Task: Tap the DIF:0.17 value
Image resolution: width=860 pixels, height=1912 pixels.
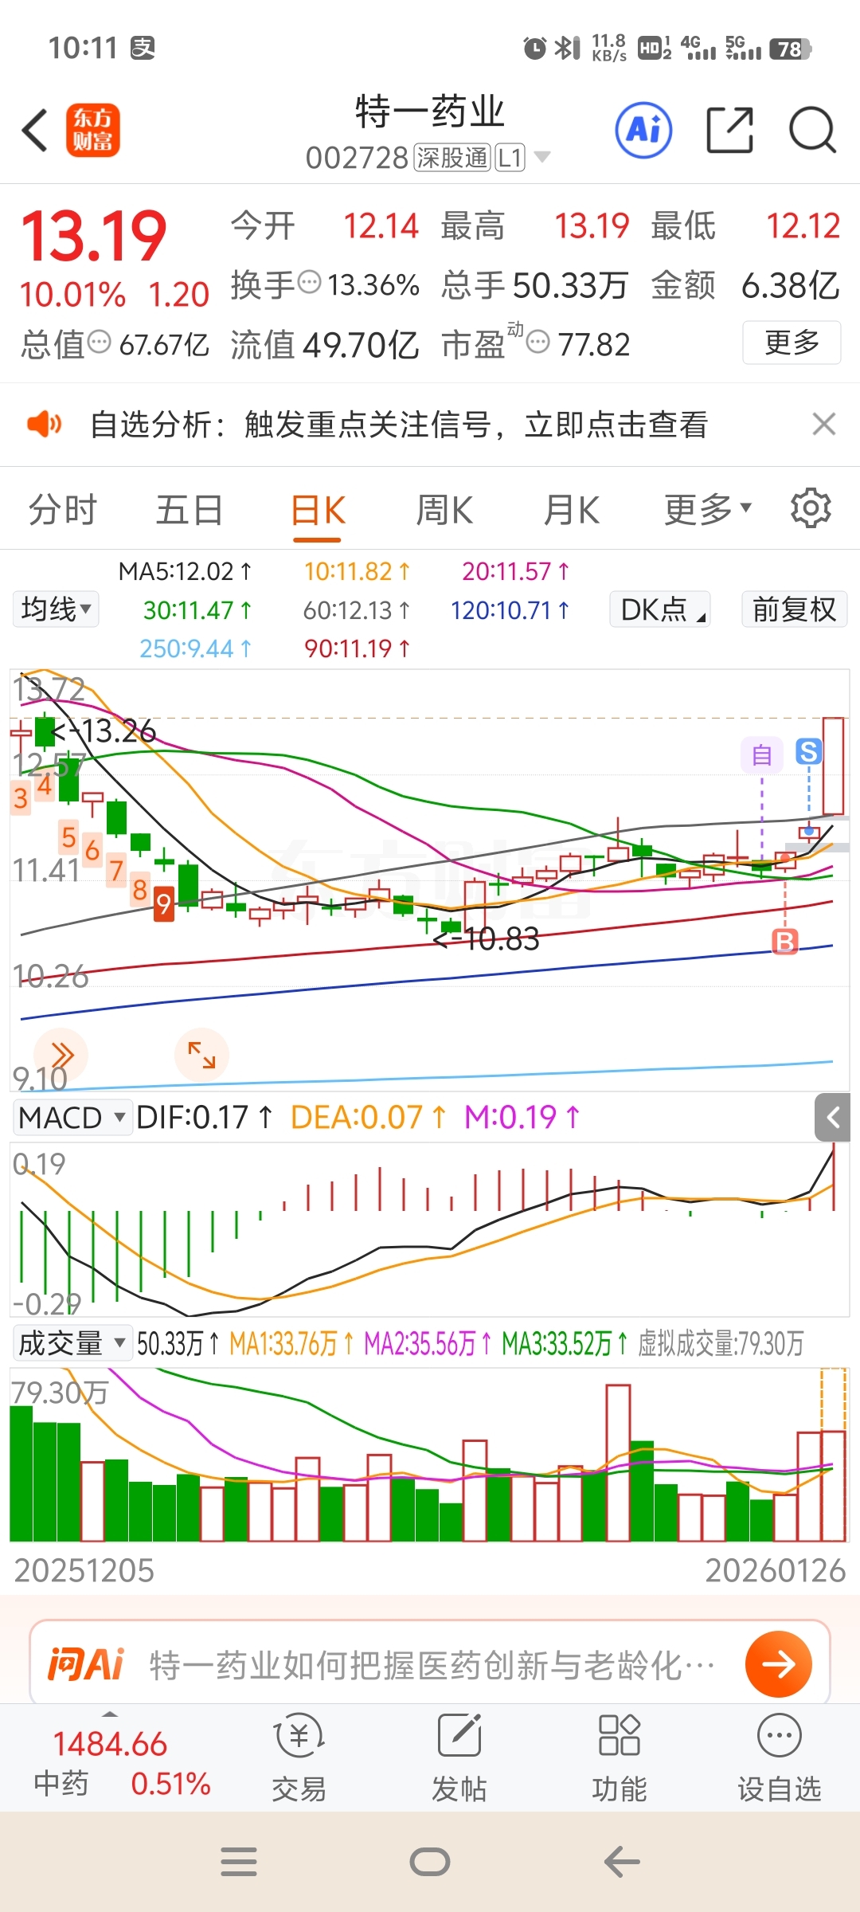Action: [205, 1118]
